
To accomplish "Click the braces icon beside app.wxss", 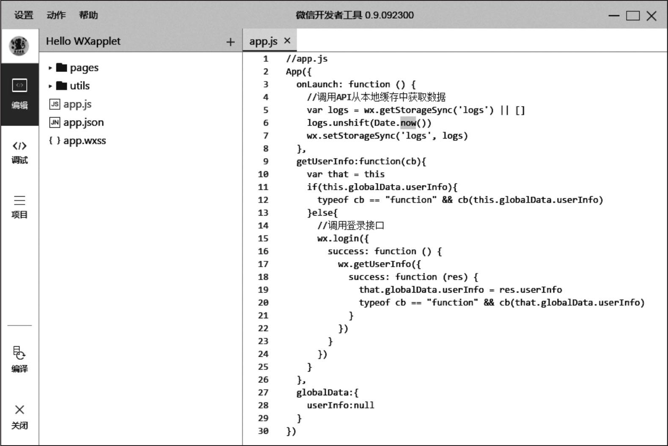I will click(x=55, y=140).
